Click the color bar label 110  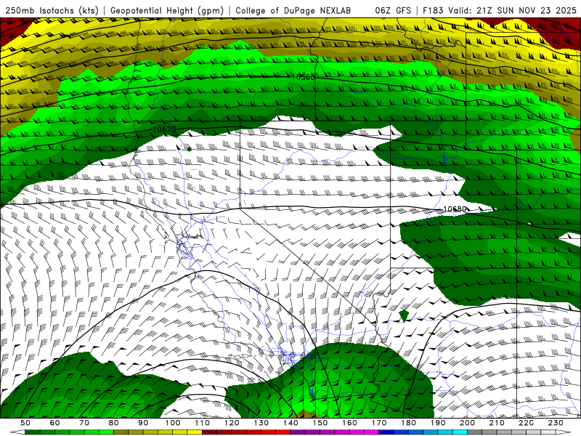202,423
